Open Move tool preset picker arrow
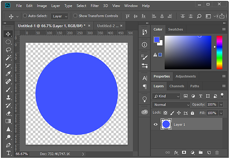230x159 pixels. [17, 16]
